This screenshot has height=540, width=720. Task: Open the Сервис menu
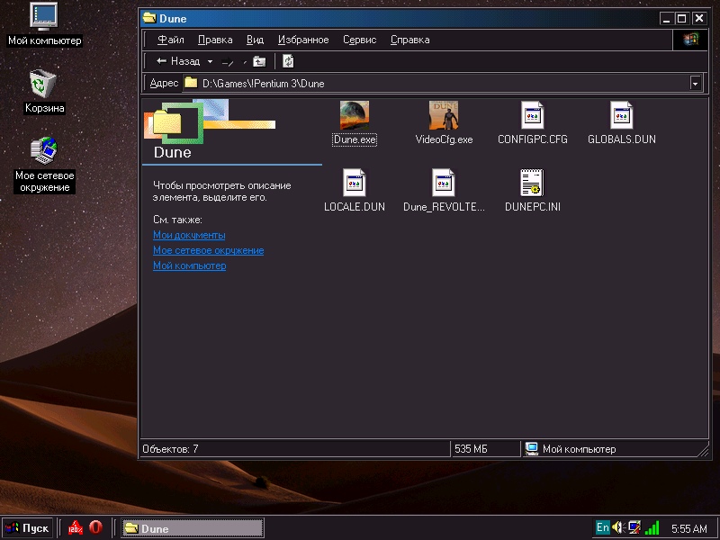[359, 40]
